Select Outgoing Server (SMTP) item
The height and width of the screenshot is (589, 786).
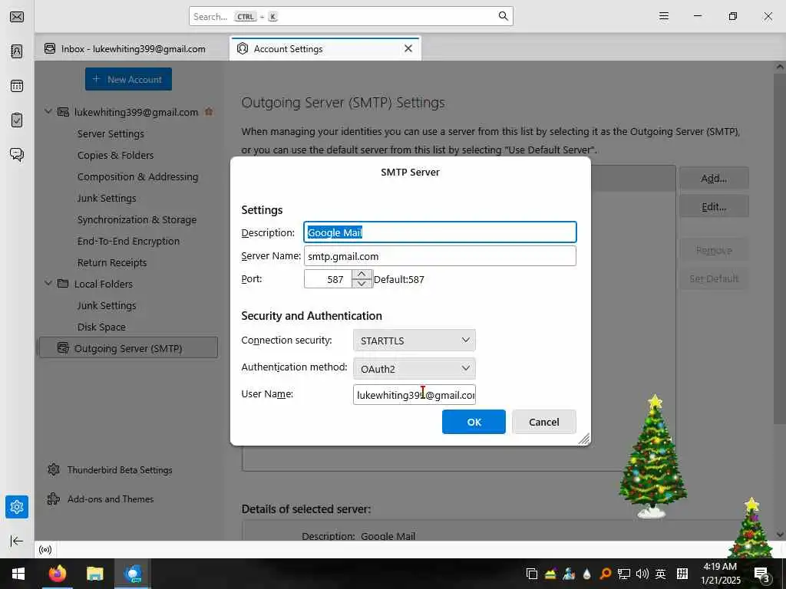coord(128,348)
